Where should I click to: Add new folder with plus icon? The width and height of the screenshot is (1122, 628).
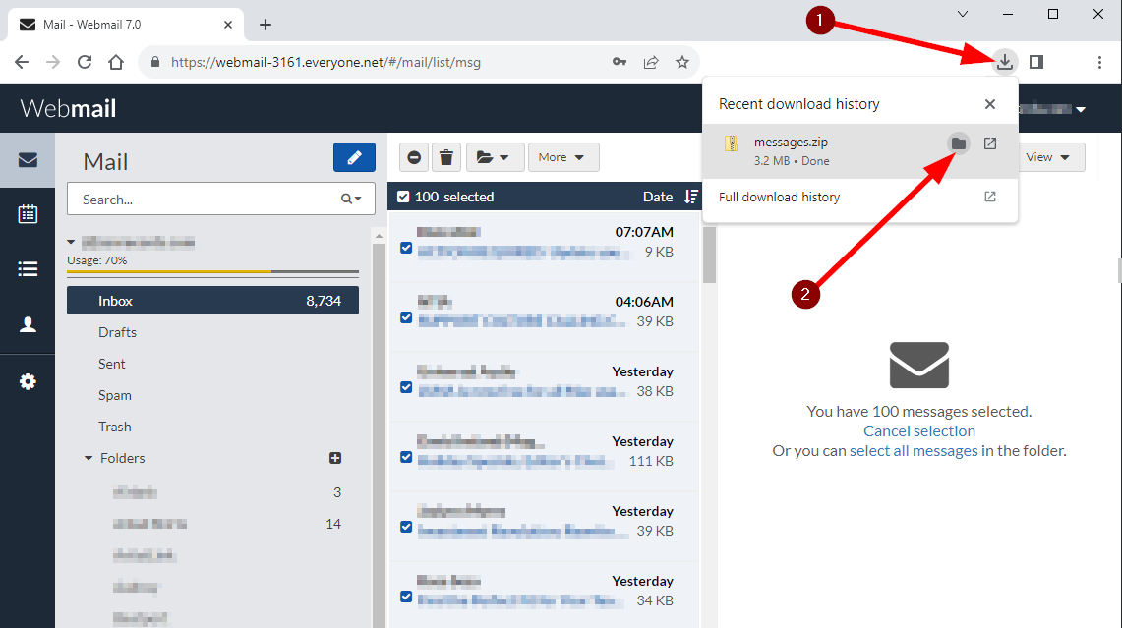tap(334, 458)
